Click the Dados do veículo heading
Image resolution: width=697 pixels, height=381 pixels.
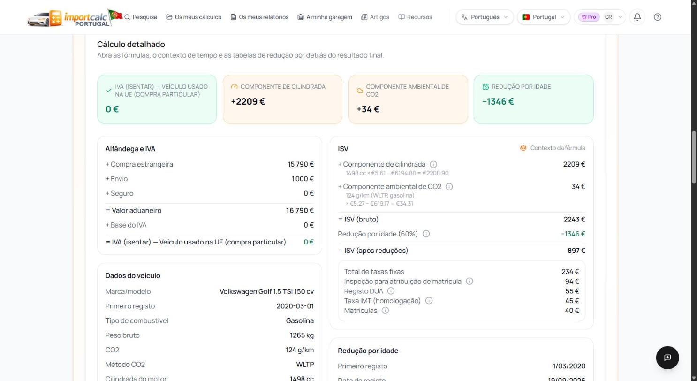click(133, 276)
